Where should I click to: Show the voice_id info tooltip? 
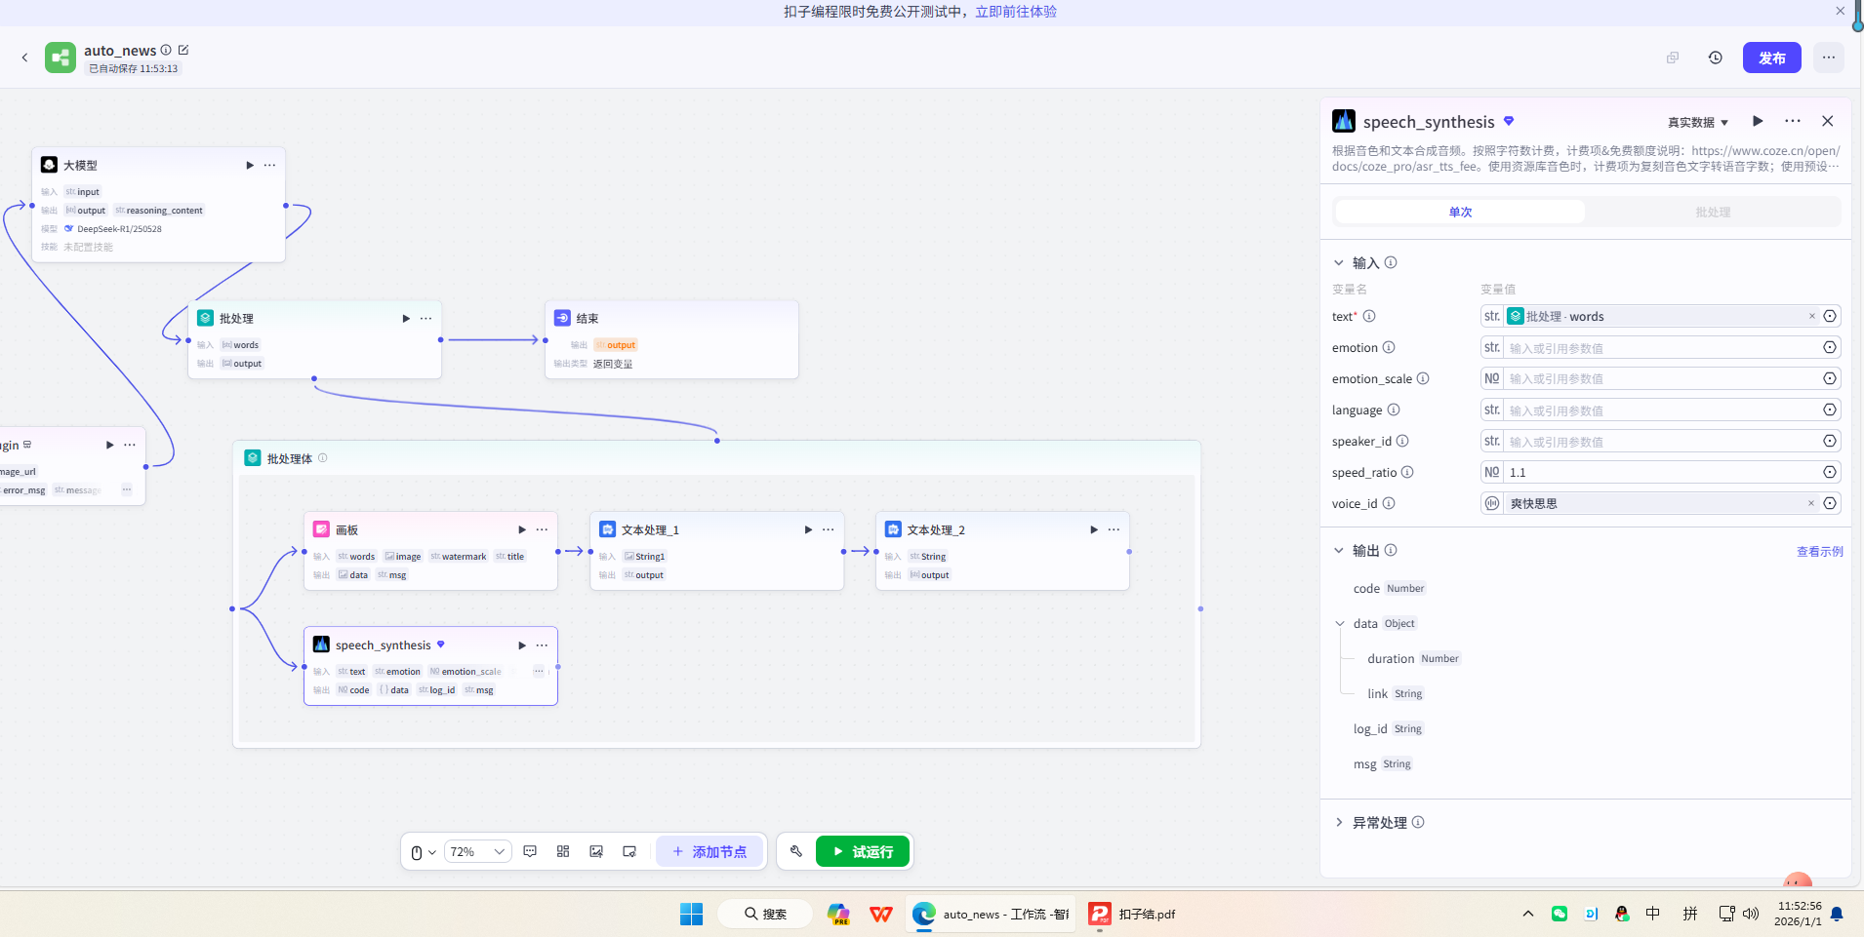[x=1389, y=503]
